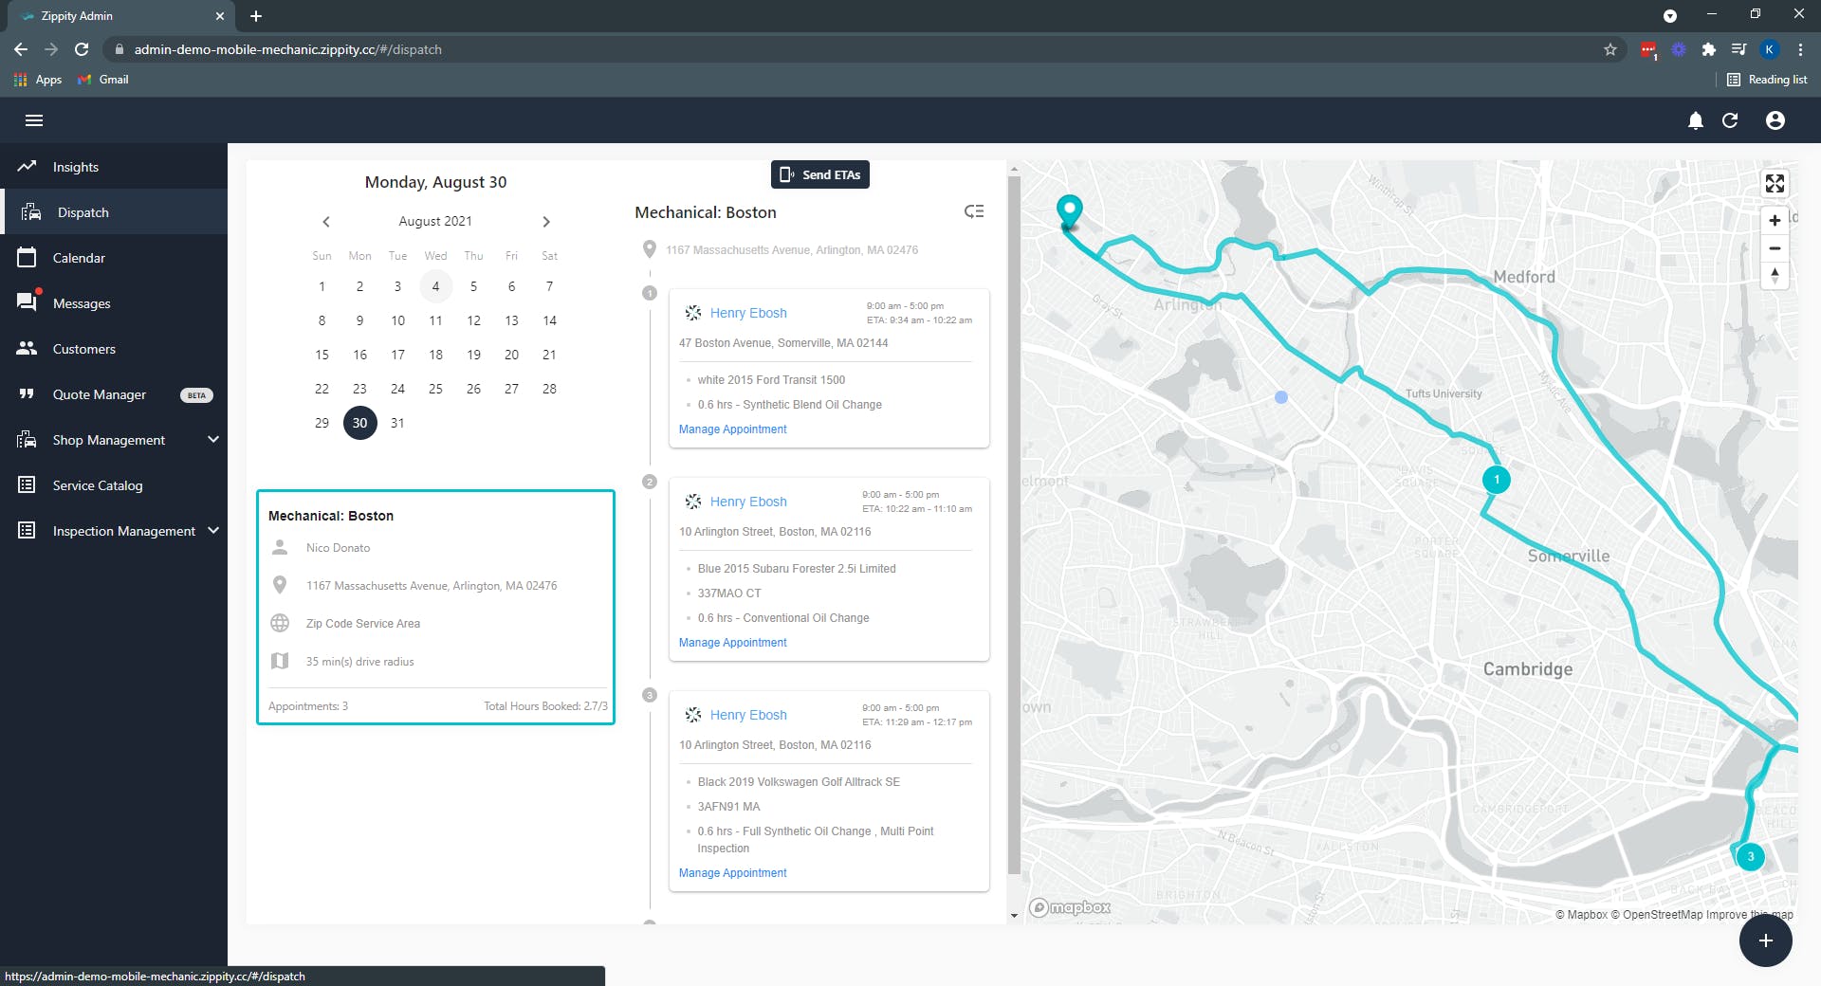Open Service Catalog in sidebar
The width and height of the screenshot is (1821, 986).
point(114,485)
